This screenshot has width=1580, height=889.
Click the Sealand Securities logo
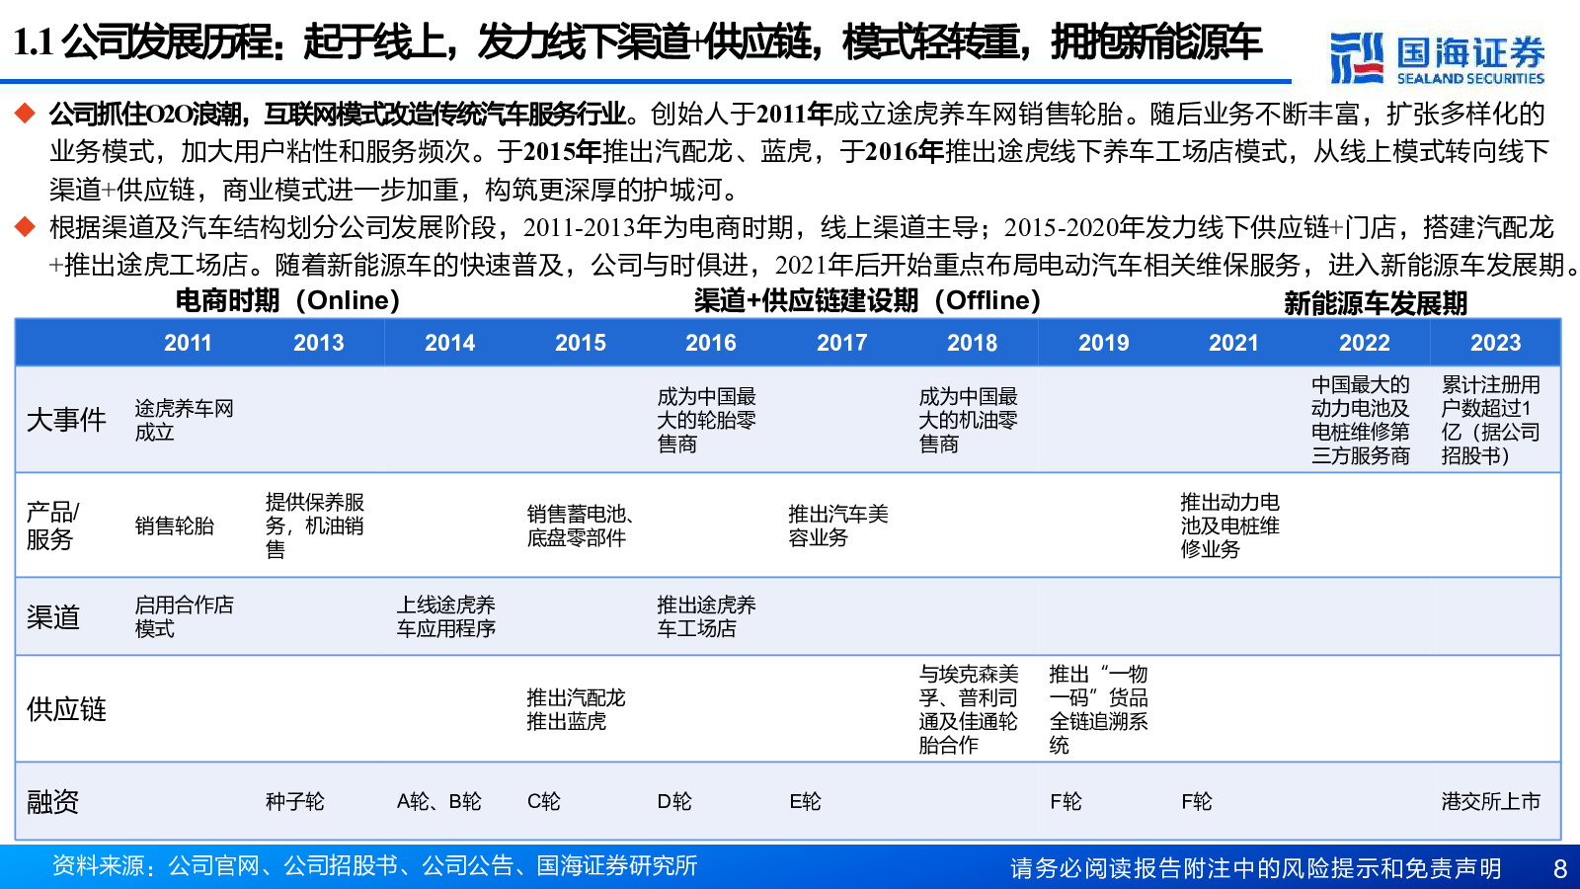pos(1437,58)
